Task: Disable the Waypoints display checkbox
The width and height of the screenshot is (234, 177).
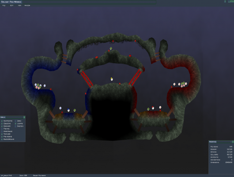Action: 2,121
